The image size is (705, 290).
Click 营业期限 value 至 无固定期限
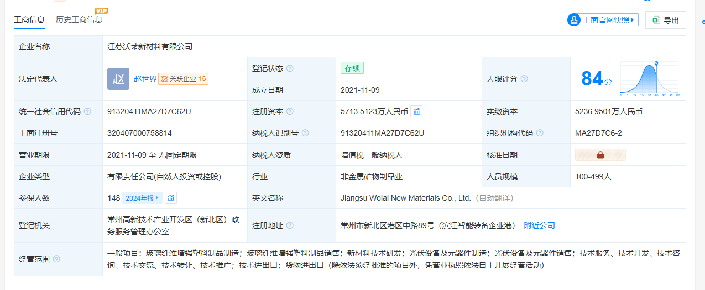(x=152, y=155)
